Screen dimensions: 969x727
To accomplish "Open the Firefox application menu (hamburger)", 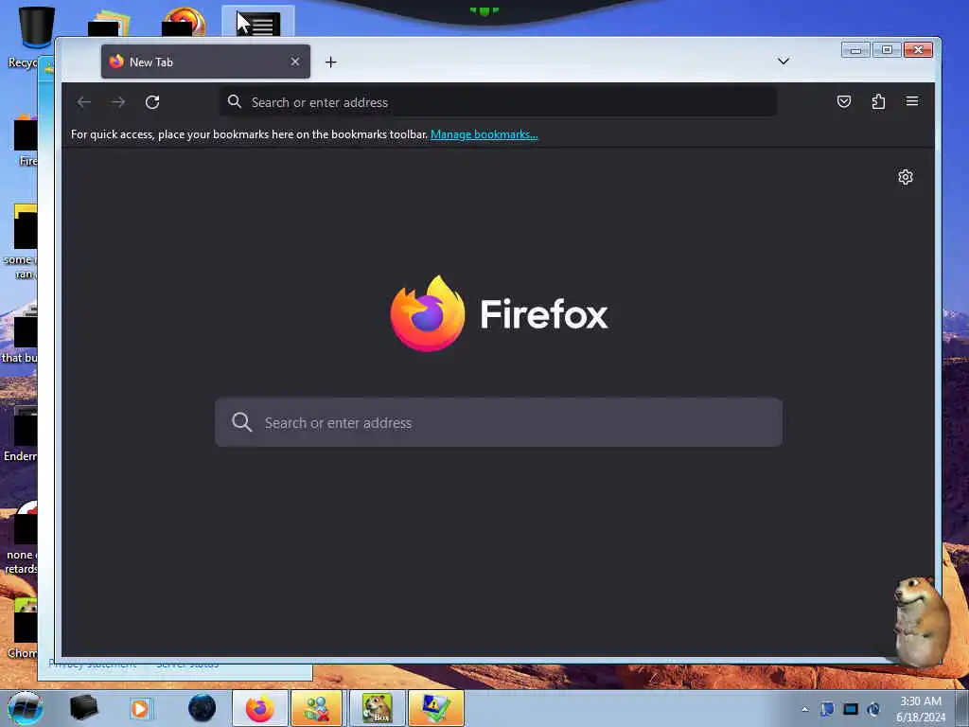I will pyautogui.click(x=912, y=101).
